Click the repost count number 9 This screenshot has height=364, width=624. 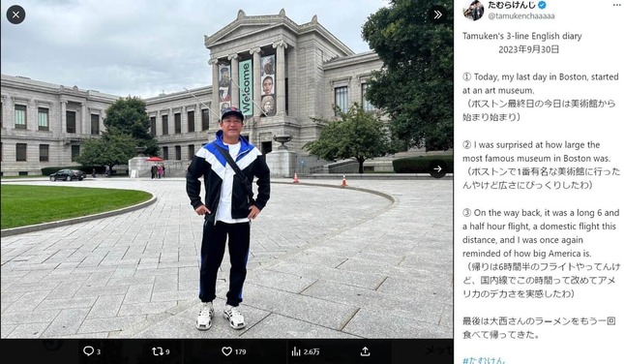(x=167, y=351)
